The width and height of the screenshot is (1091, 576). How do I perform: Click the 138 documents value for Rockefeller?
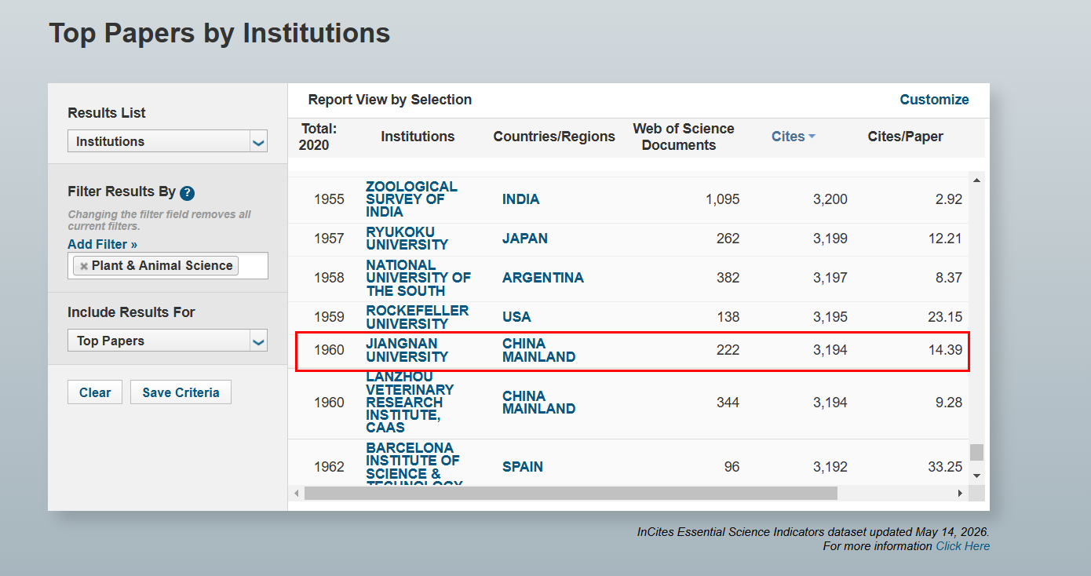tap(728, 317)
